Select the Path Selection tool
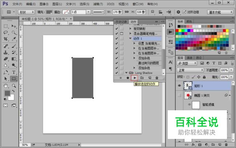This screenshot has height=148, width=236. pyautogui.click(x=6, y=79)
